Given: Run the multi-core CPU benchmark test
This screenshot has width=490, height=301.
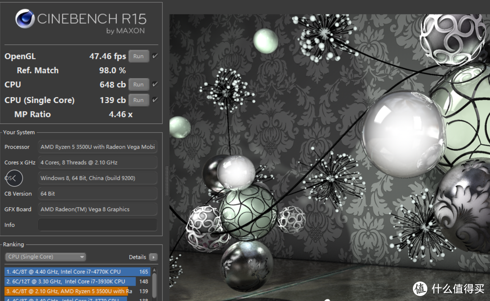Looking at the screenshot, I should 138,84.
